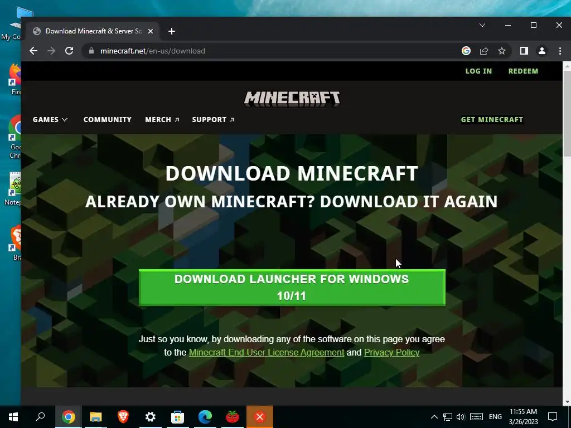Click the scrollbar down arrow
571x428 pixels.
(x=567, y=402)
